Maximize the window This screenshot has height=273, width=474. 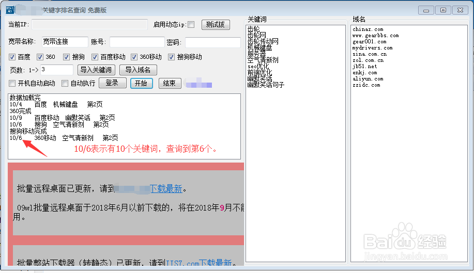coord(443,10)
